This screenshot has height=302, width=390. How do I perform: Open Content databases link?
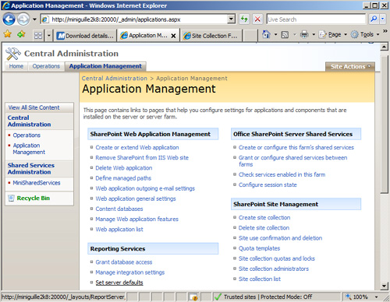(x=119, y=209)
